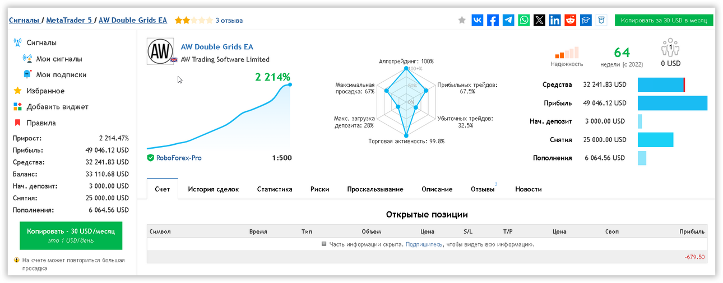Open Мои сигналы in sidebar
Image resolution: width=723 pixels, height=283 pixels.
(x=59, y=59)
